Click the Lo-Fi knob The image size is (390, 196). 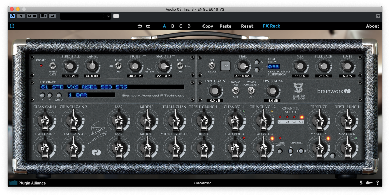347,66
